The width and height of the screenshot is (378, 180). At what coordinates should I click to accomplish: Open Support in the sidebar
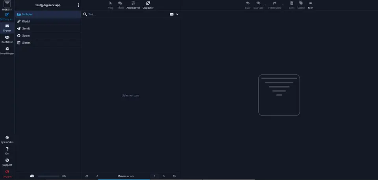pos(7,162)
